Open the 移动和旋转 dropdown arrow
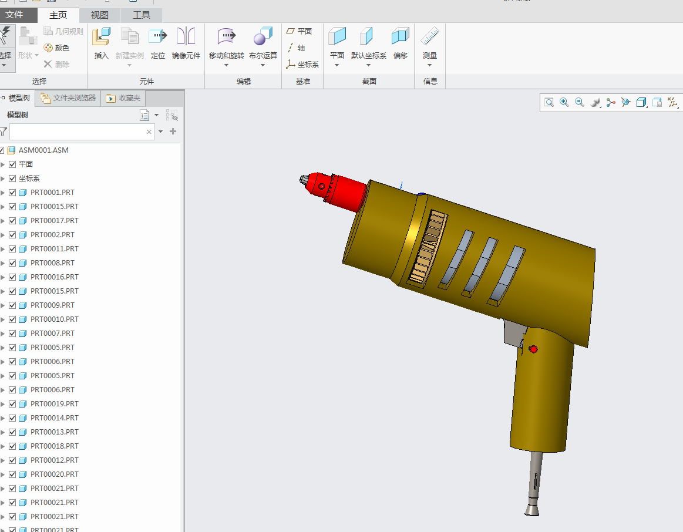The image size is (683, 532). [x=226, y=65]
